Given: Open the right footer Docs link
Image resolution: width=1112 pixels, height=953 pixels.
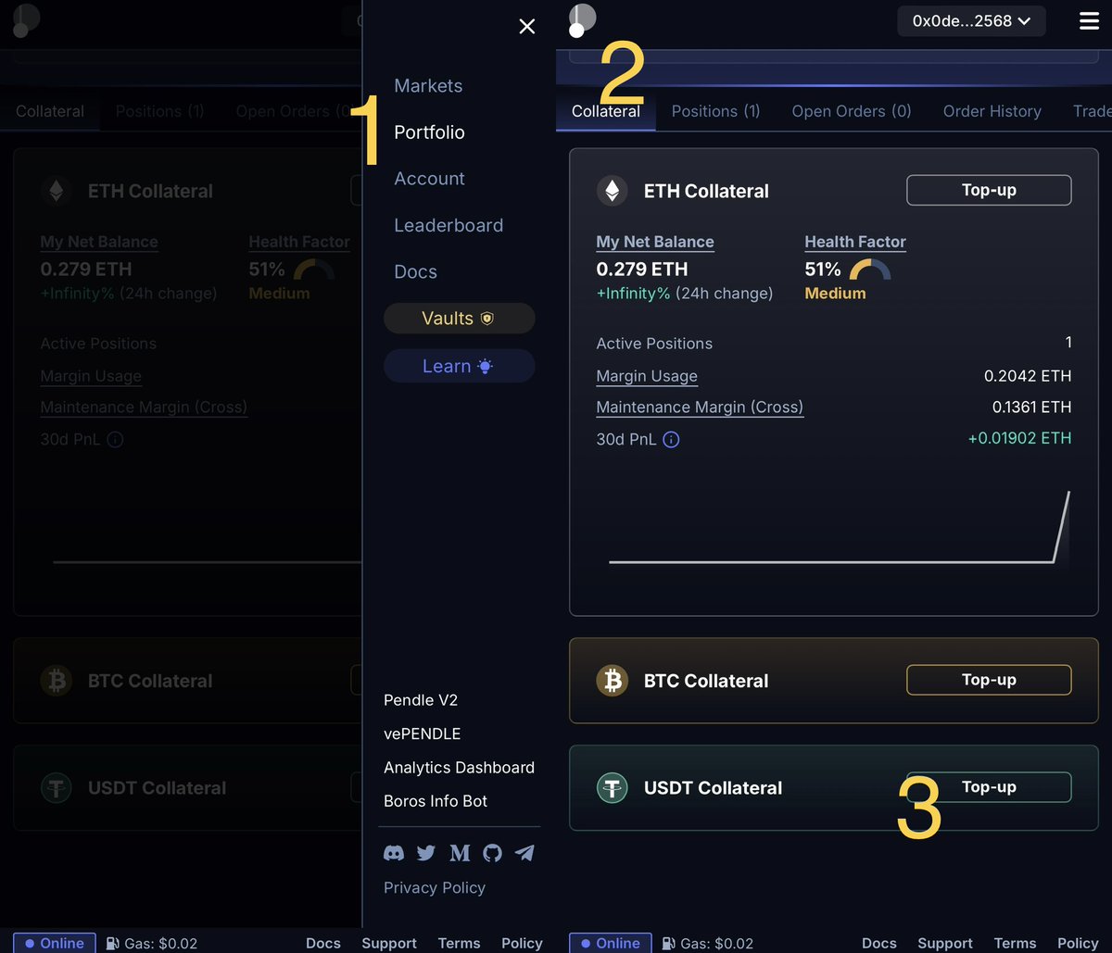Looking at the screenshot, I should (879, 943).
